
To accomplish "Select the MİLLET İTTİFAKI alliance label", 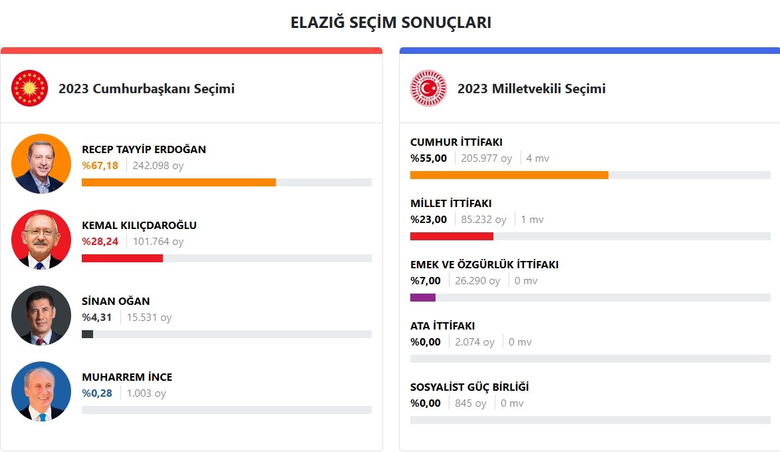I will pos(451,203).
